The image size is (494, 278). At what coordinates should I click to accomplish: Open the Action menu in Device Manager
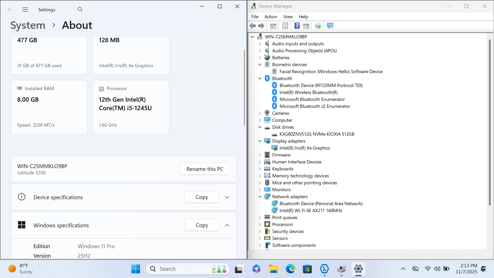[x=271, y=17]
